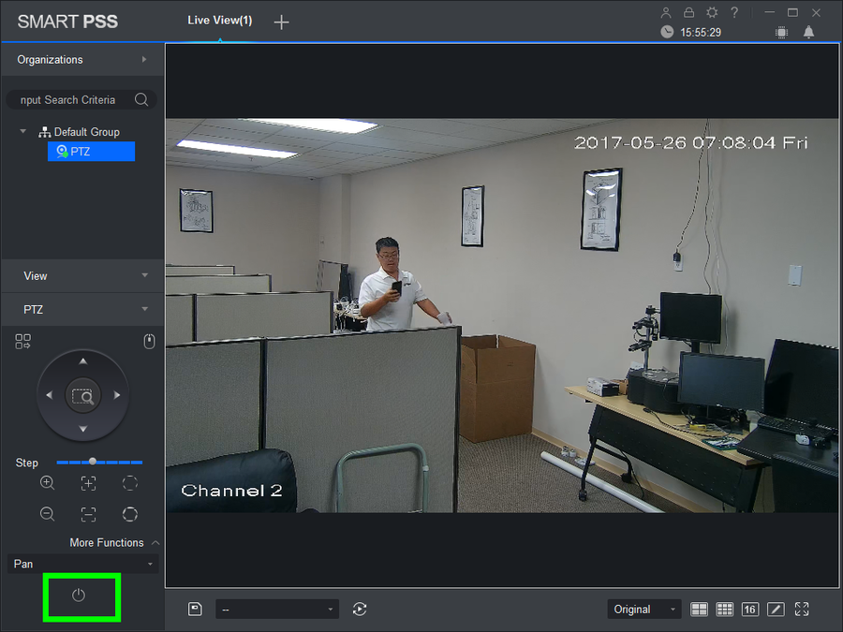The image size is (843, 632).
Task: Switch to four-split layout
Action: click(x=699, y=609)
